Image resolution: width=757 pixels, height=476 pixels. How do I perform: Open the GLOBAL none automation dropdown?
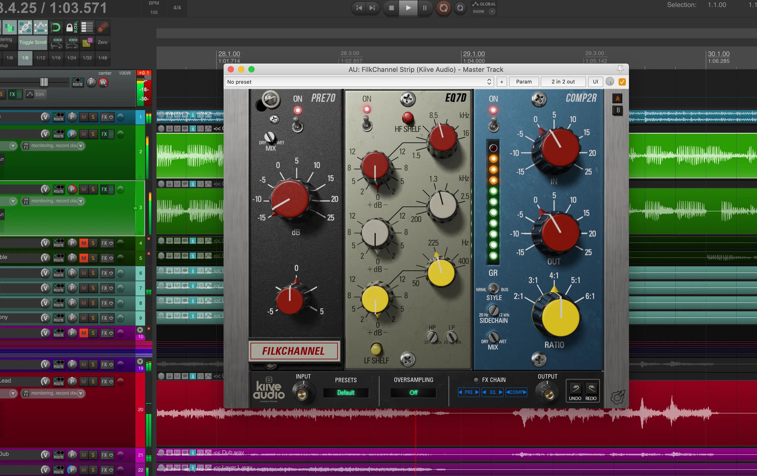484,11
